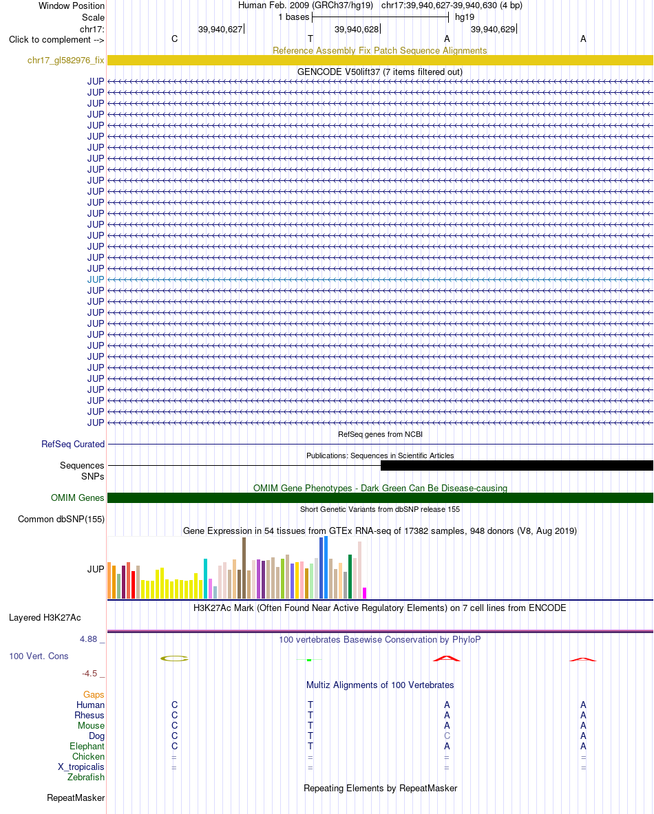
Task: Open the RefSeq genes from NCBI title
Action: 380,434
